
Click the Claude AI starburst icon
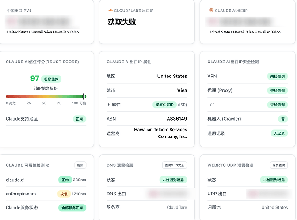tap(211, 10)
